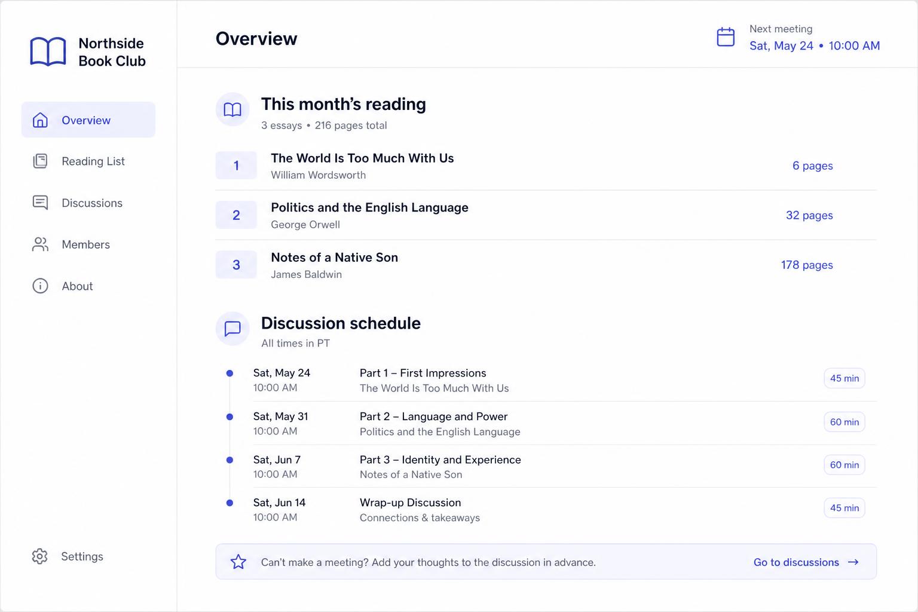The height and width of the screenshot is (612, 918).
Task: Click the About info circle icon
Action: click(40, 286)
